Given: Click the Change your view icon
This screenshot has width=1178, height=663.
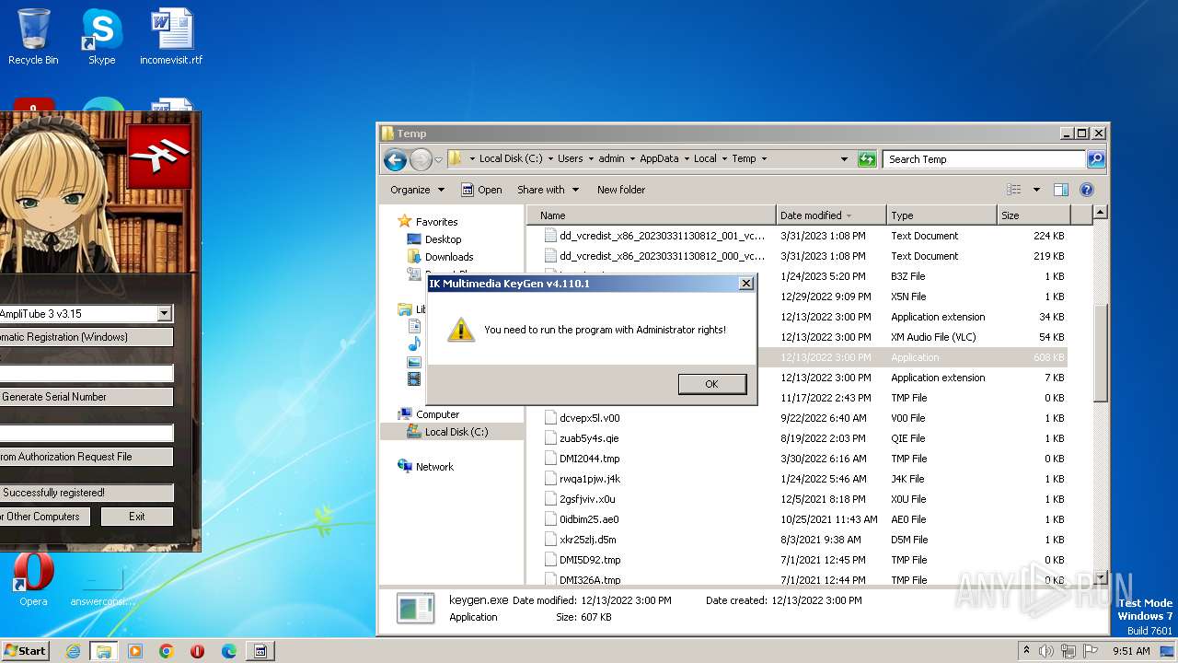Looking at the screenshot, I should pos(1014,190).
